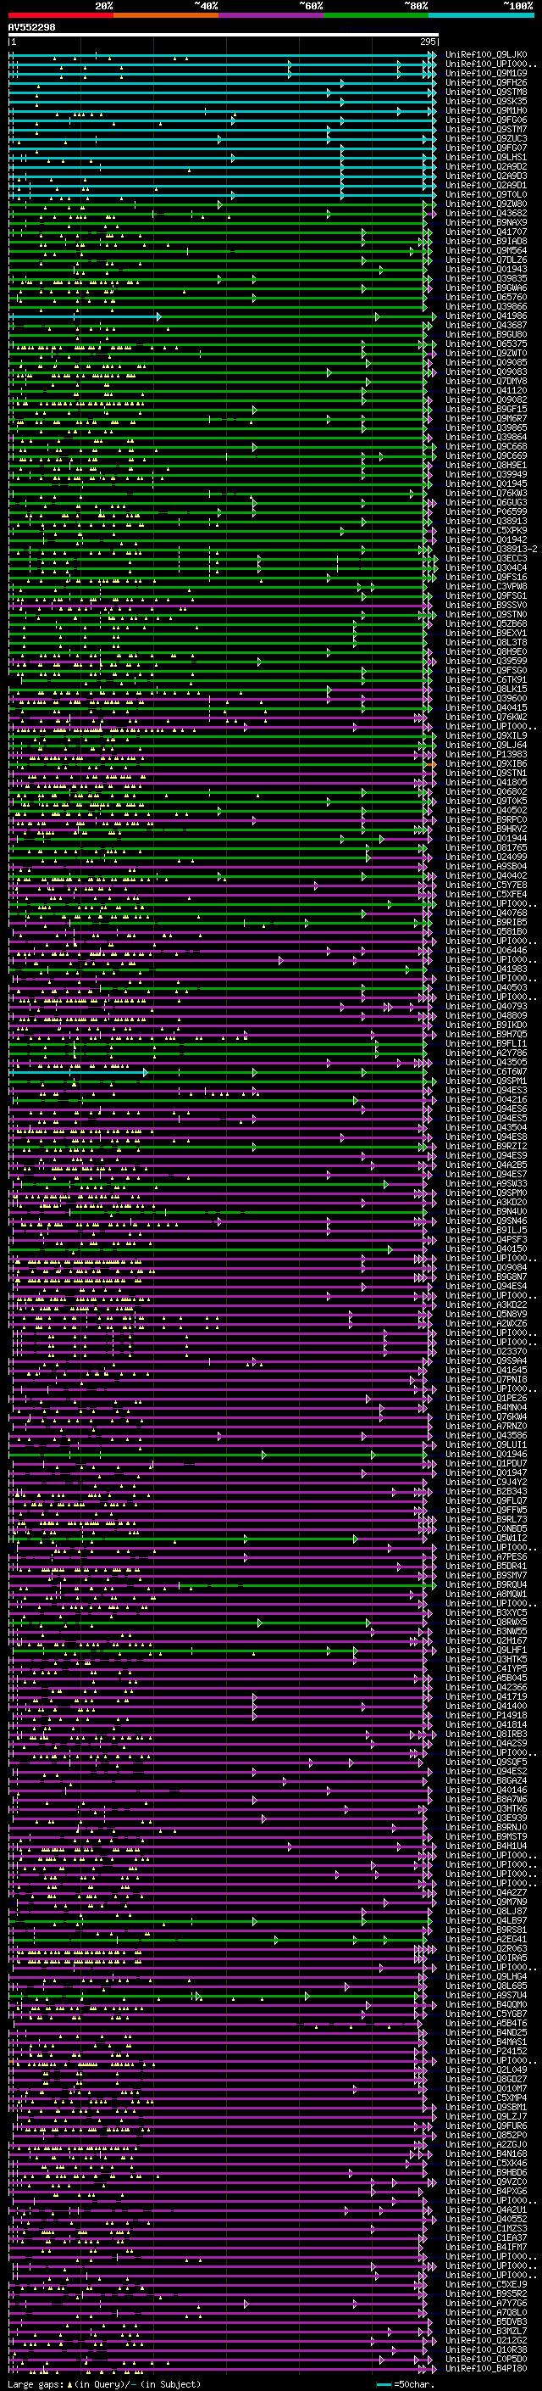Select the UniRef100_Q9FG06 label
This screenshot has height=2391, width=542.
pyautogui.click(x=486, y=120)
